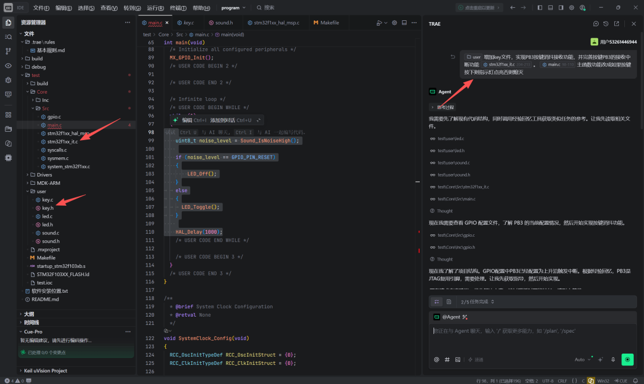Open key.h in file tree

(x=48, y=208)
